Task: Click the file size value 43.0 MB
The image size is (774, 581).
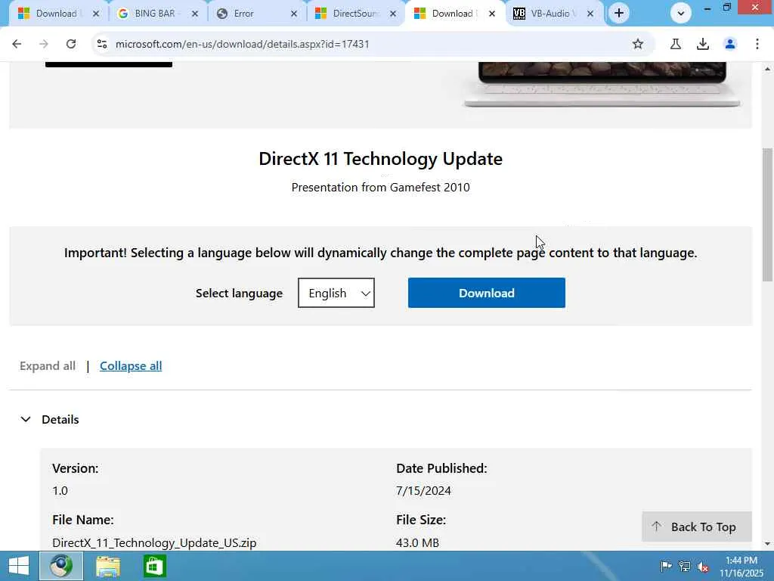Action: pos(417,542)
